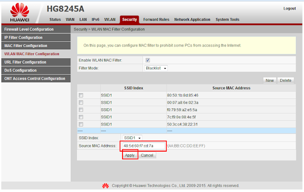Viewport: 304px width, 192px height.
Task: Open the WLAN tab
Action: (110, 19)
